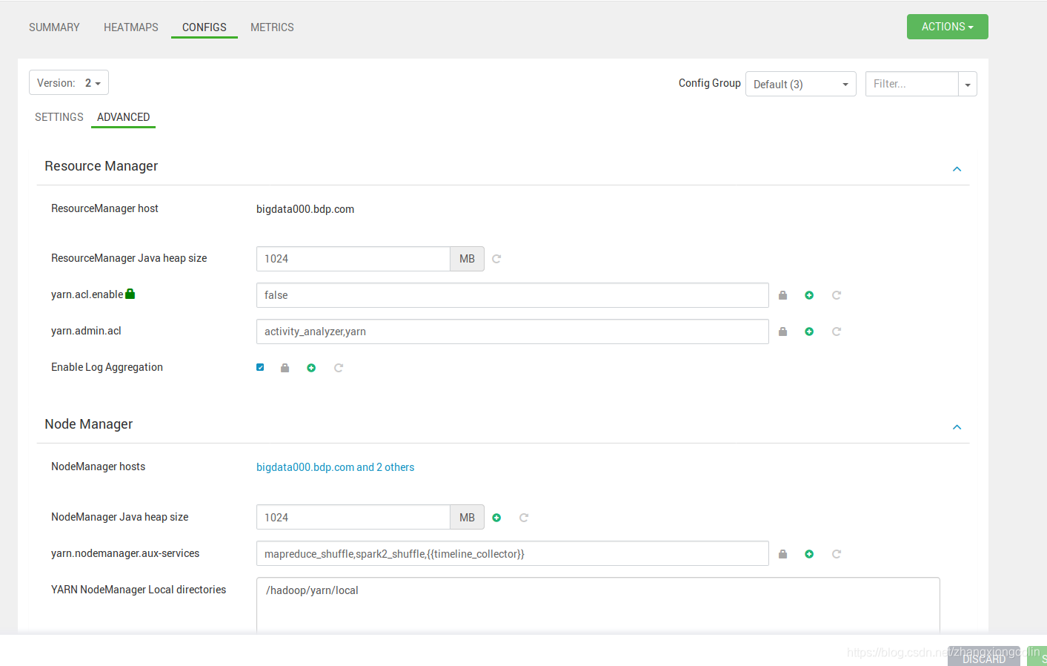The width and height of the screenshot is (1047, 666).
Task: Click MB unit of ResourceManager heap size
Action: [467, 259]
